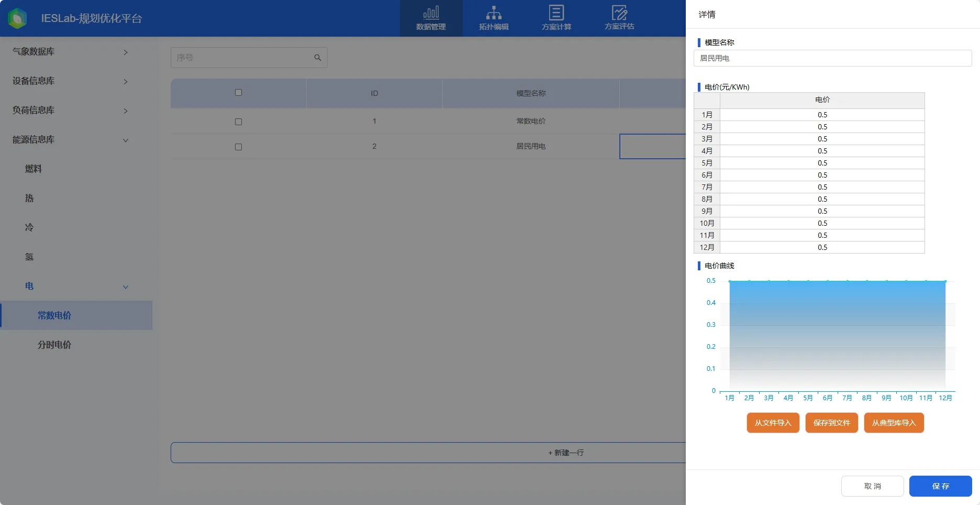980x505 pixels.
Task: Click the ID column header
Action: tap(374, 93)
